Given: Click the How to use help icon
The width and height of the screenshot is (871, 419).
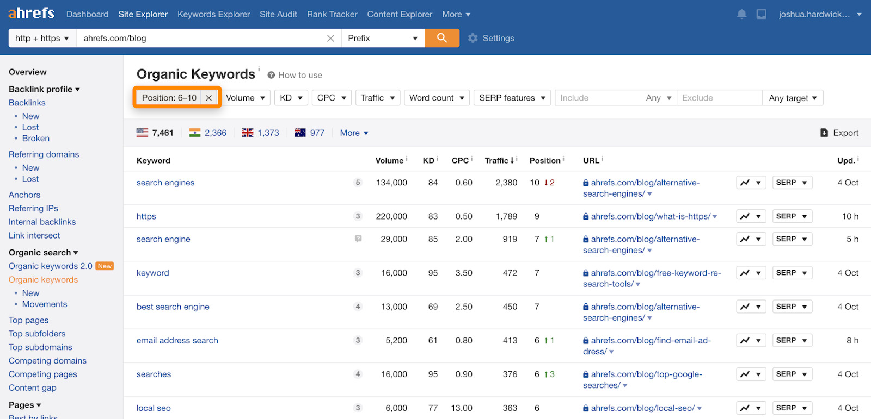Looking at the screenshot, I should click(x=271, y=75).
